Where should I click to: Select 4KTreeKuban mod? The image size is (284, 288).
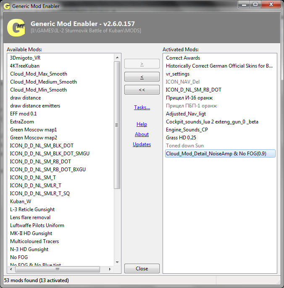(25, 66)
